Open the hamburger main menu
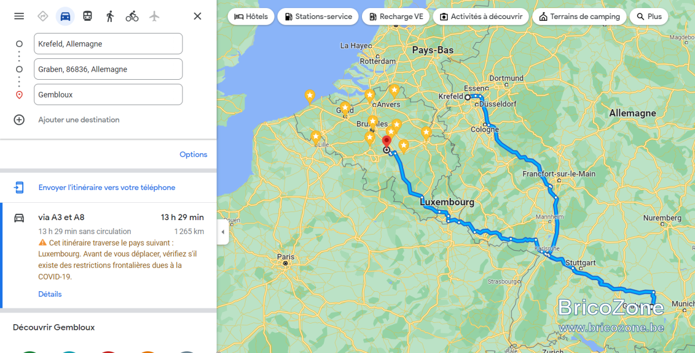 (19, 16)
